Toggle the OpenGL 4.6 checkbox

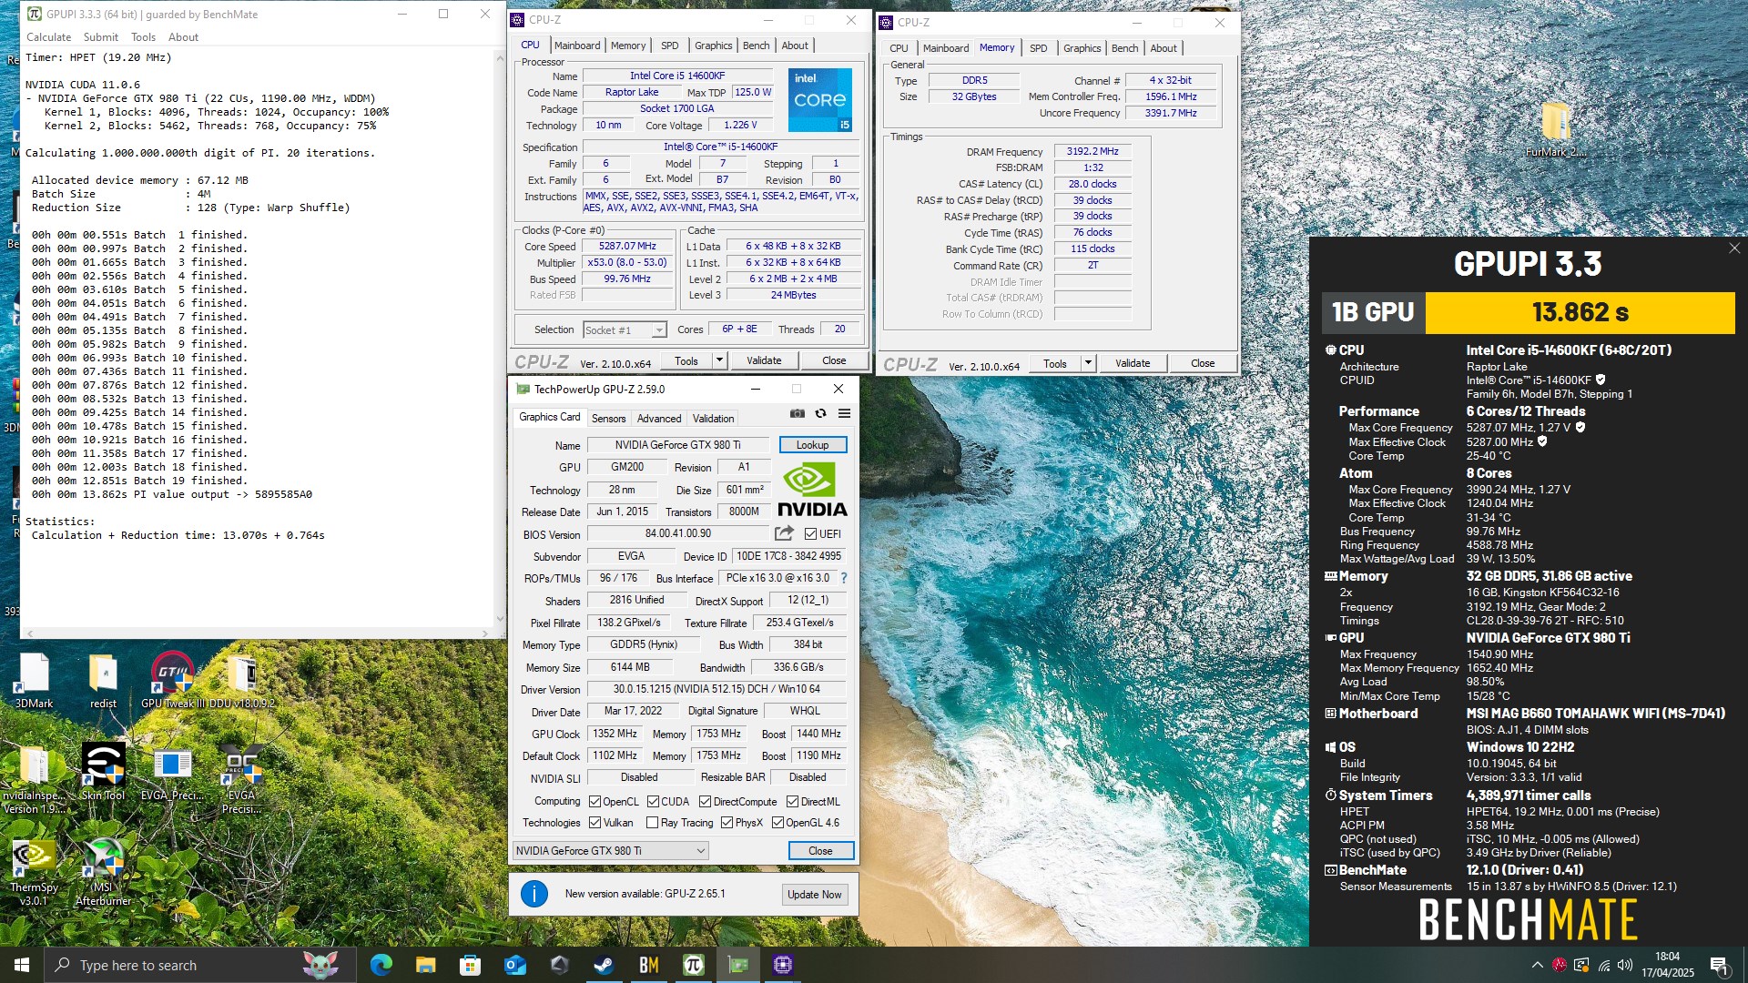(777, 823)
